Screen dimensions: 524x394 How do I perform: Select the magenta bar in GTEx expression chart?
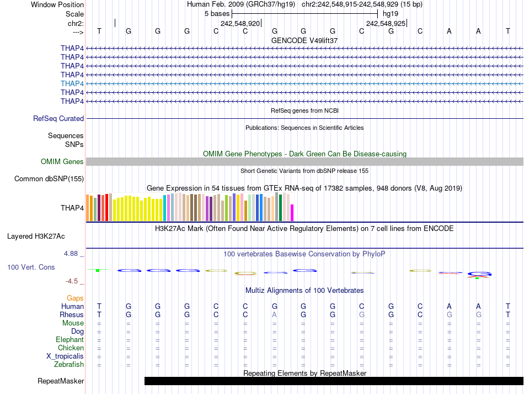click(x=292, y=213)
